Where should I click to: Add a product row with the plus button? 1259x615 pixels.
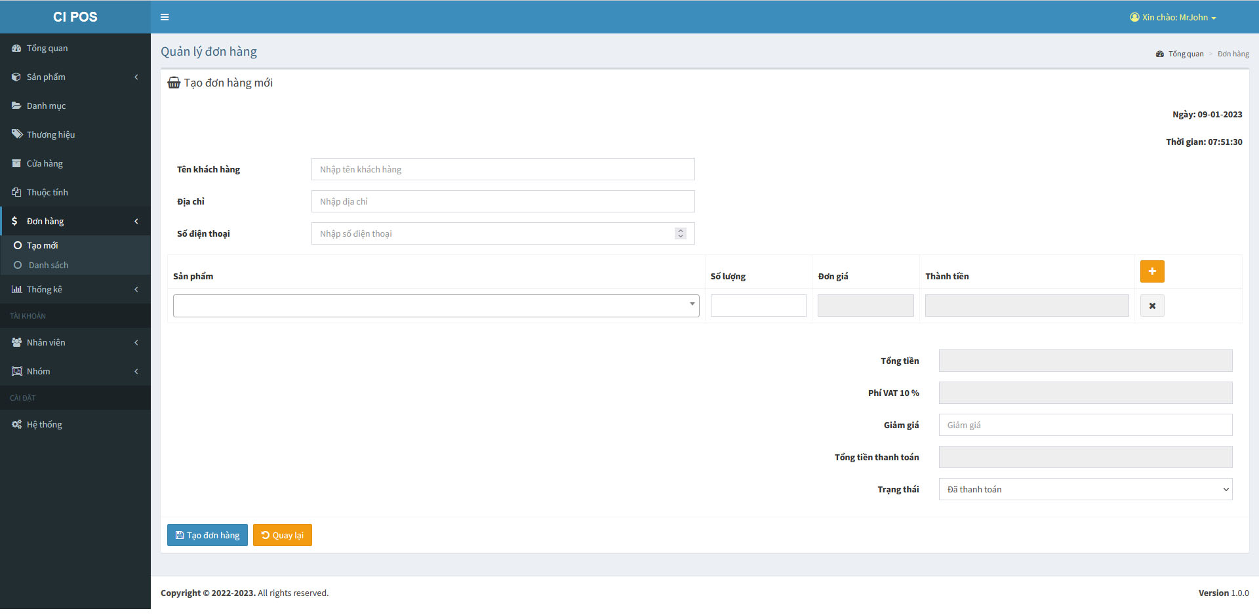click(1151, 271)
